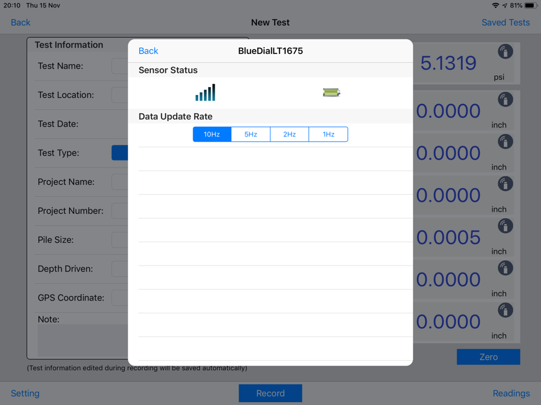Tap the sensor signal strength bars icon
541x405 pixels.
point(205,92)
